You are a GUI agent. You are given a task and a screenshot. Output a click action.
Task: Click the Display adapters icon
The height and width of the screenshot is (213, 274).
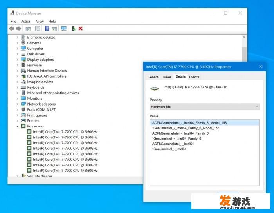pyautogui.click(x=23, y=60)
